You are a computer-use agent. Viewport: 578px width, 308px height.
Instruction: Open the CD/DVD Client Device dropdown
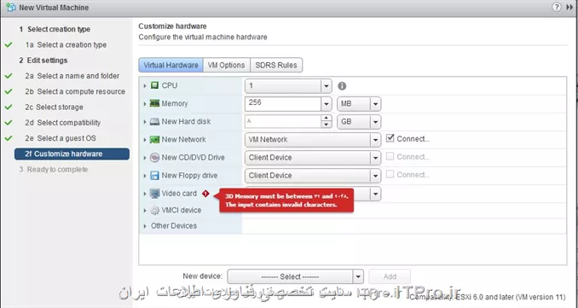pos(313,158)
